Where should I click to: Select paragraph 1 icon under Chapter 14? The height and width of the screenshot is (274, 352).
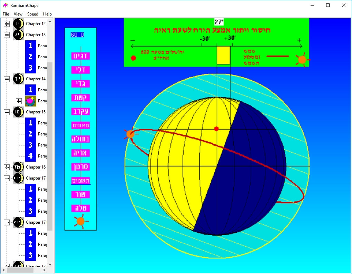click(x=30, y=90)
